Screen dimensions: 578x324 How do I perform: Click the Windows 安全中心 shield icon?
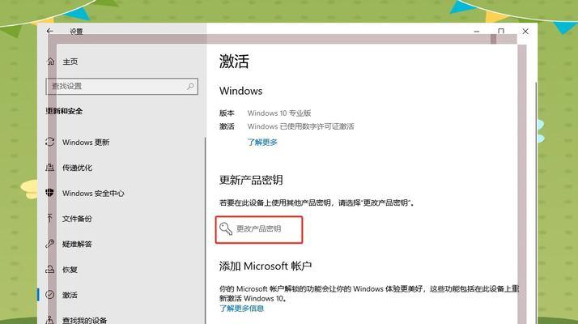click(x=49, y=193)
